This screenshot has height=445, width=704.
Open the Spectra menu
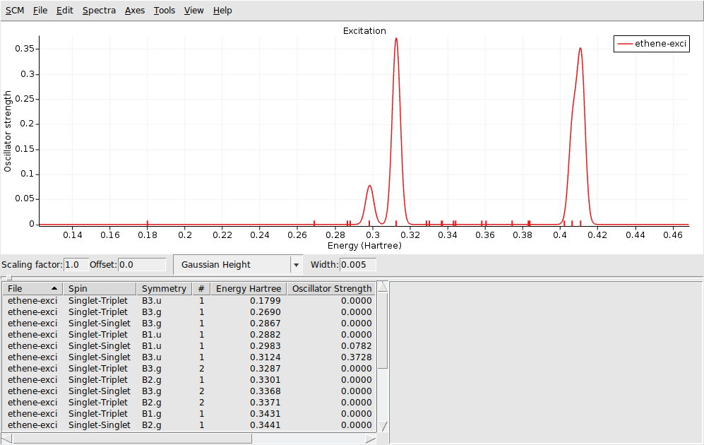99,10
